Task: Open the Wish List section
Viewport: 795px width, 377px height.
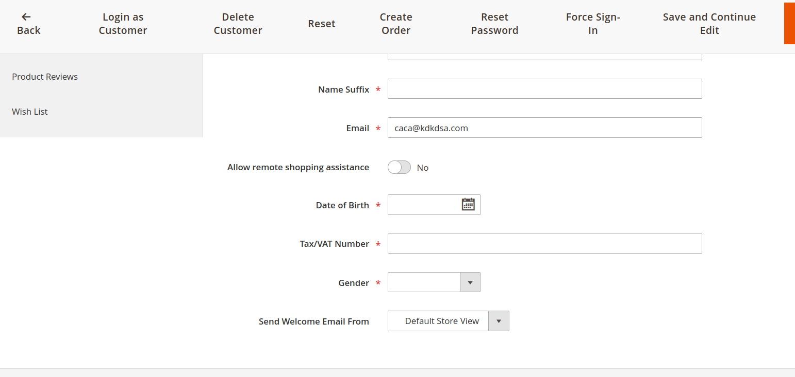Action: 29,111
